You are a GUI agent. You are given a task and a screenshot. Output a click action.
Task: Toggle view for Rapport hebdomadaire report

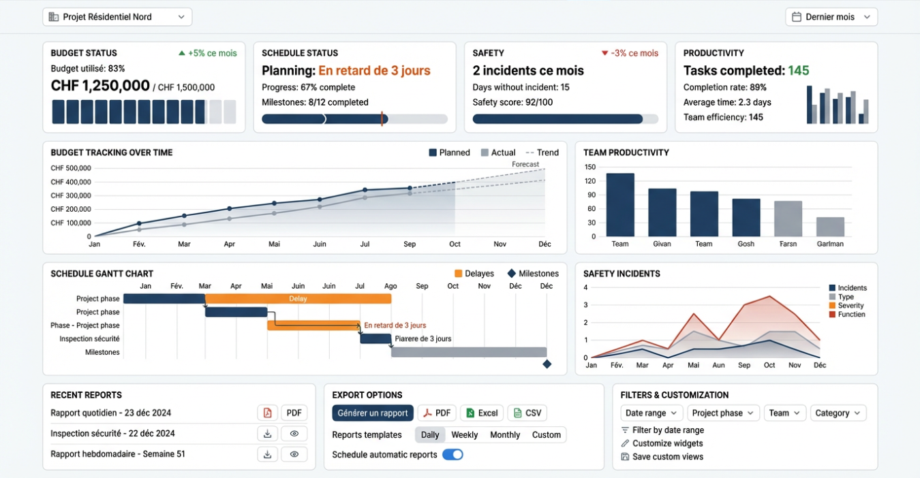pos(294,454)
